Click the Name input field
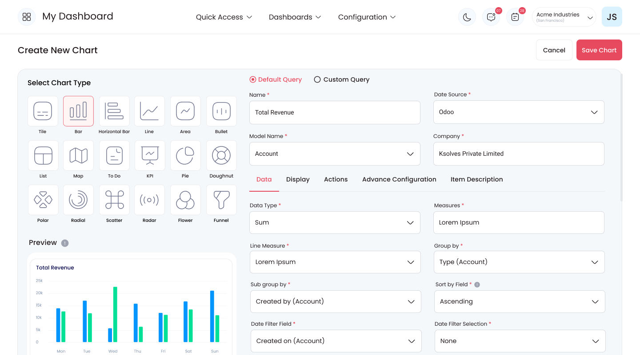Image resolution: width=640 pixels, height=355 pixels. [x=335, y=112]
